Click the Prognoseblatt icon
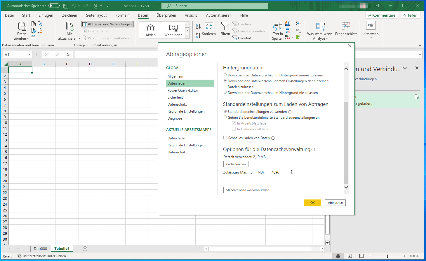Image resolution: width=426 pixels, height=261 pixels. pyautogui.click(x=346, y=26)
